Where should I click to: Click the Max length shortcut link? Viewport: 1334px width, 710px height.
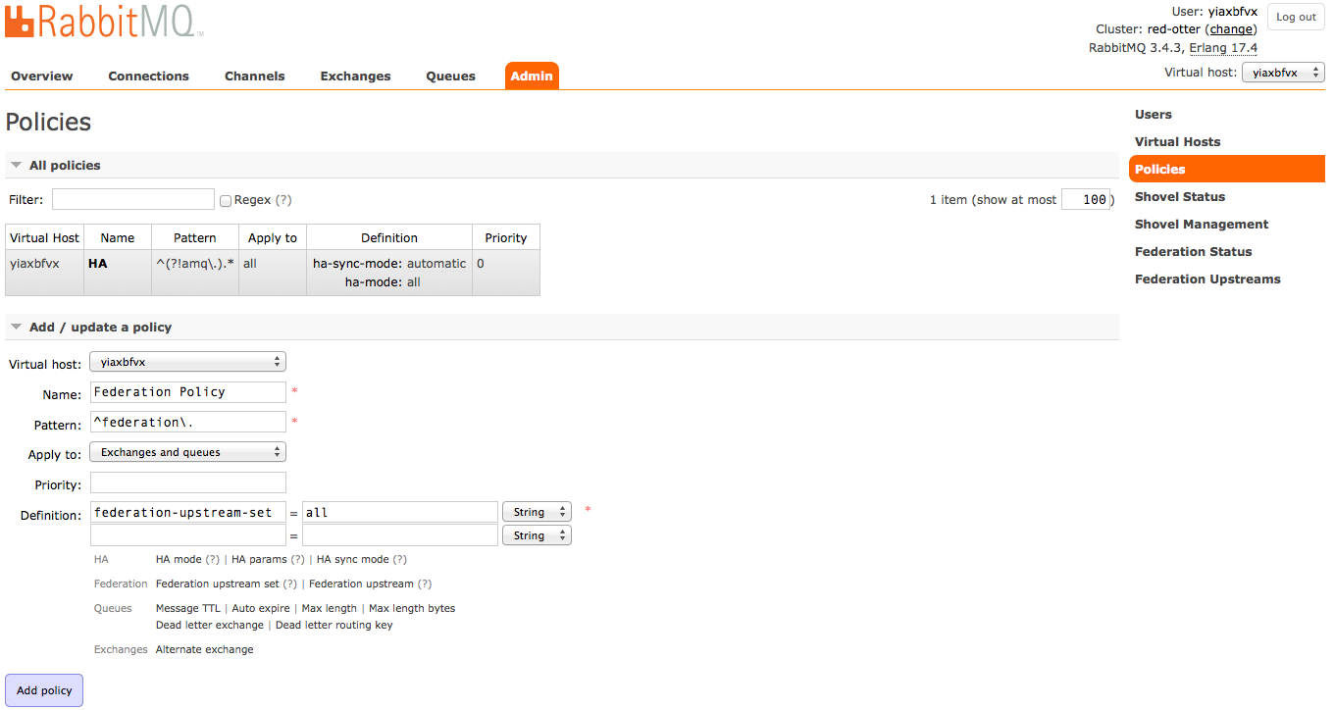(x=330, y=608)
